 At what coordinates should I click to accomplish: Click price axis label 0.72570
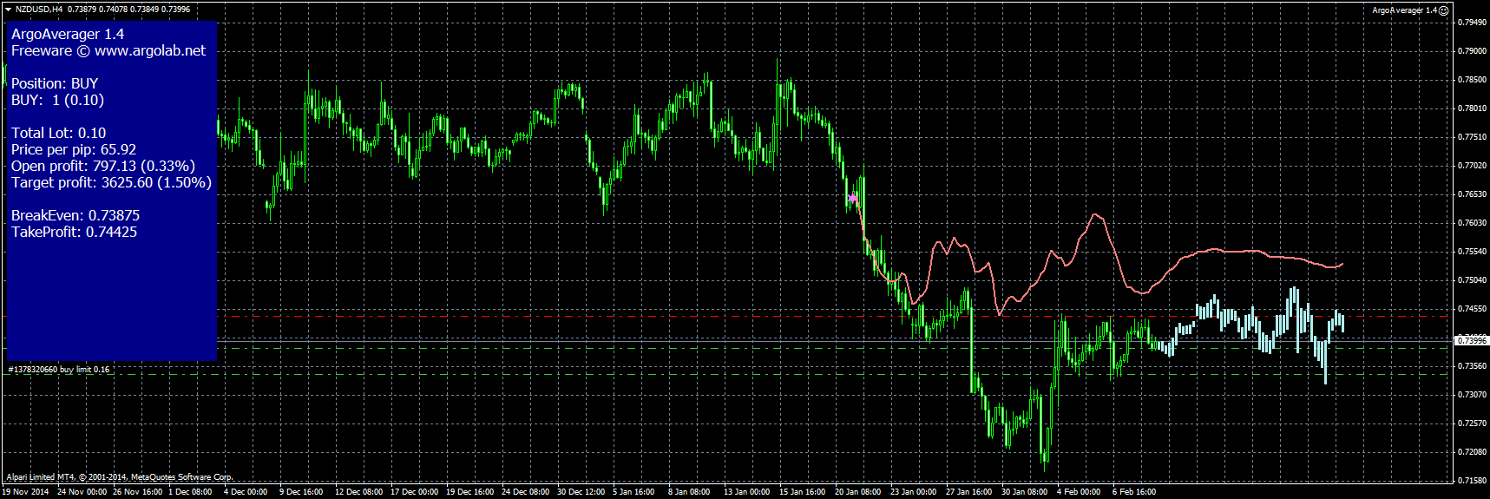coord(1471,423)
